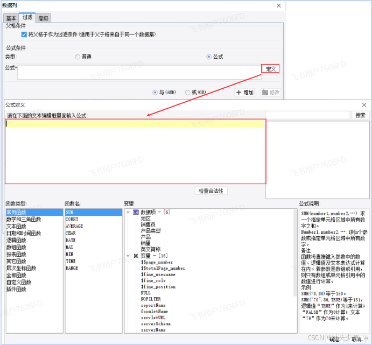Select the 普通 type radio button
This screenshot has width=372, height=345.
(x=78, y=57)
